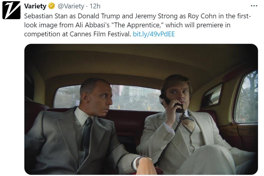Screen dimensions: 264x176
Task: Click the phrase "The Apprentice" in tweet text
Action: (x=139, y=25)
